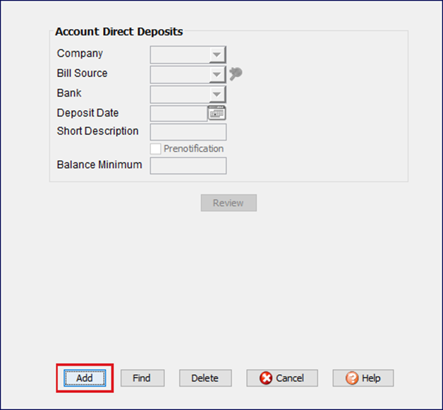Focus the Short Description input box
This screenshot has width=443, height=410.
pos(188,132)
